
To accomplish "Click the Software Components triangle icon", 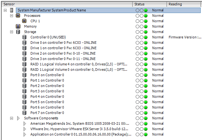I will [x=18, y=118].
